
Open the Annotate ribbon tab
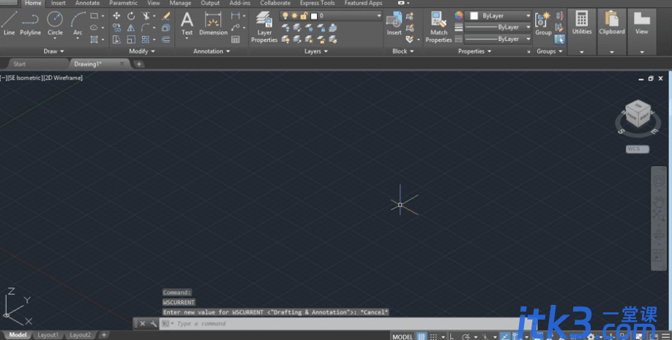click(x=87, y=3)
